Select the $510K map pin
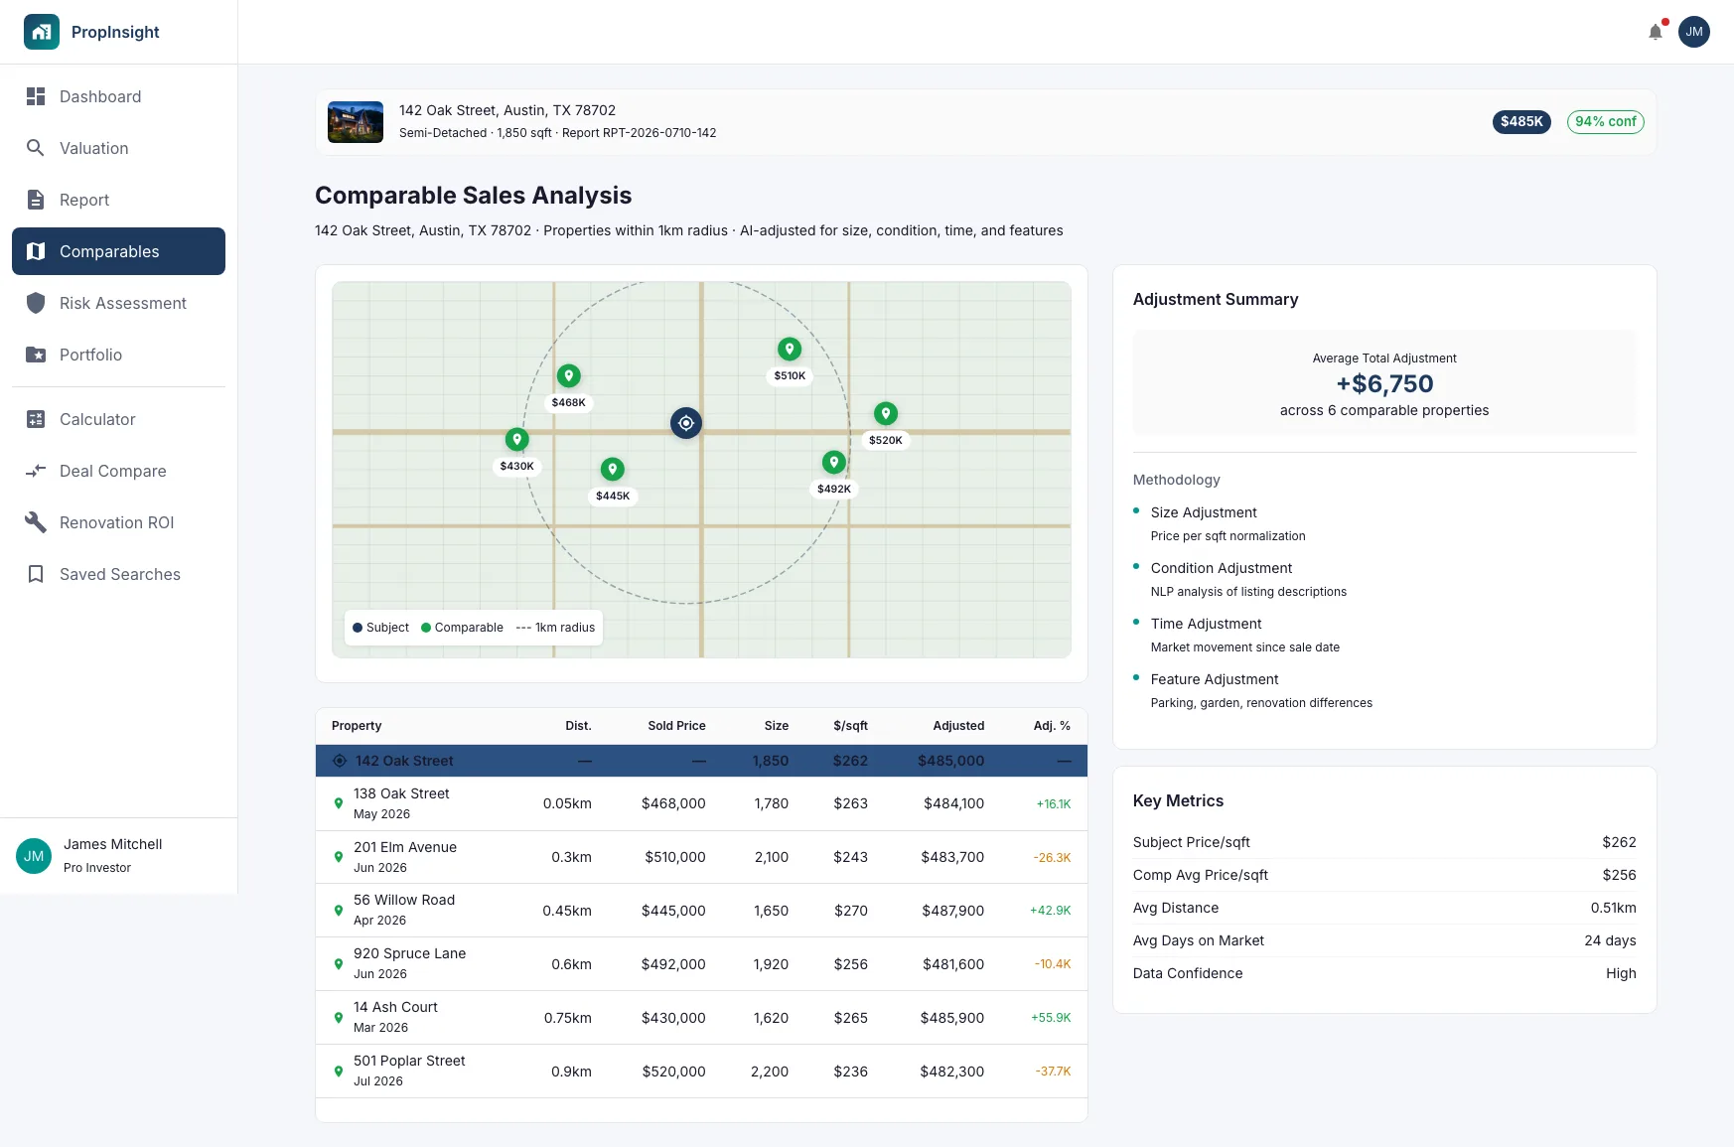The image size is (1734, 1147). pyautogui.click(x=790, y=350)
